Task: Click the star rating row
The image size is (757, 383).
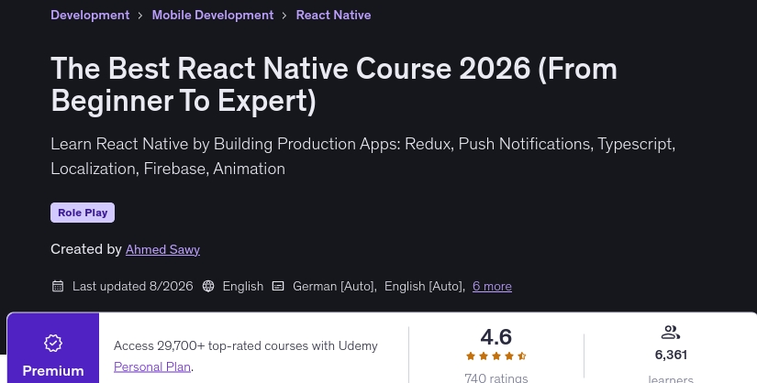Action: pos(496,356)
